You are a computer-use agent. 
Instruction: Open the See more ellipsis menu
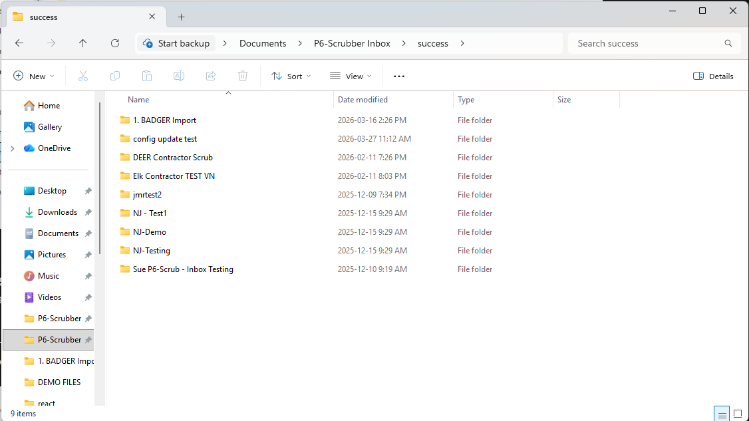[x=398, y=76]
